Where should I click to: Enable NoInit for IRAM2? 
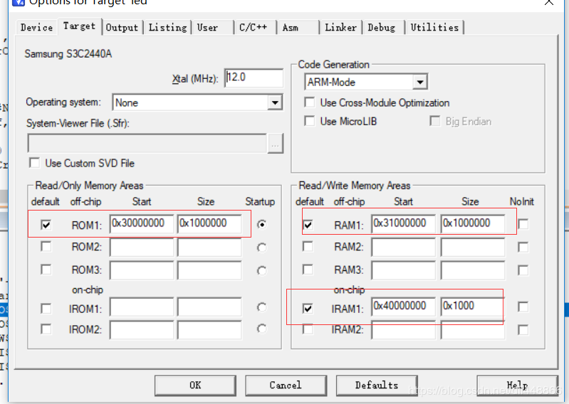(x=523, y=330)
